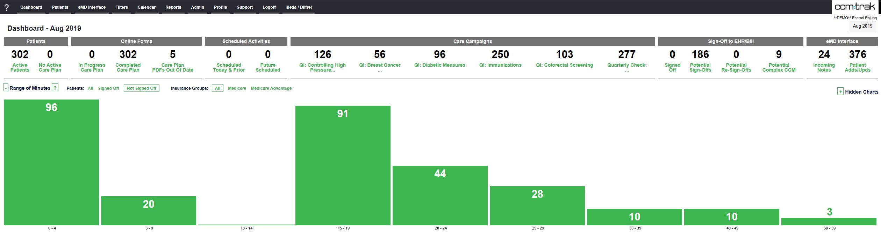Collapse the Range of Minutes chart
The height and width of the screenshot is (234, 881).
point(6,88)
